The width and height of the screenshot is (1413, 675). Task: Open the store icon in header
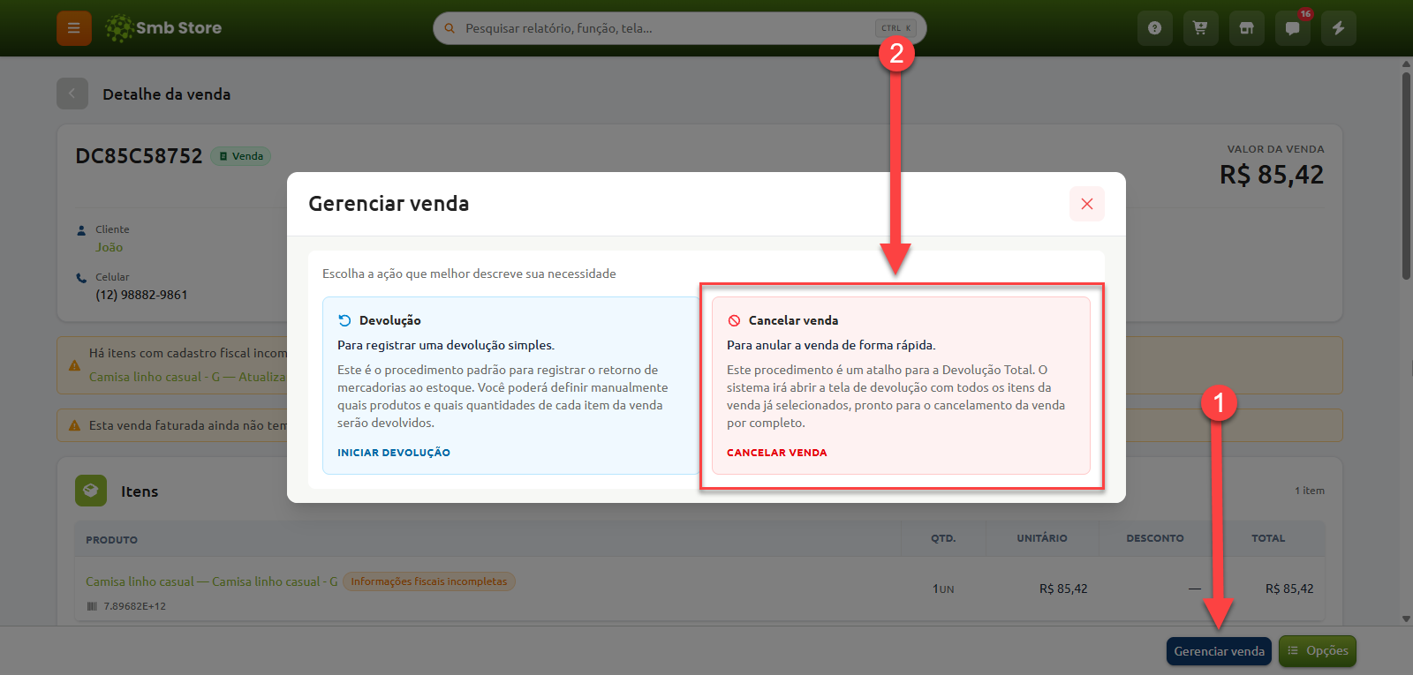[x=1246, y=28]
